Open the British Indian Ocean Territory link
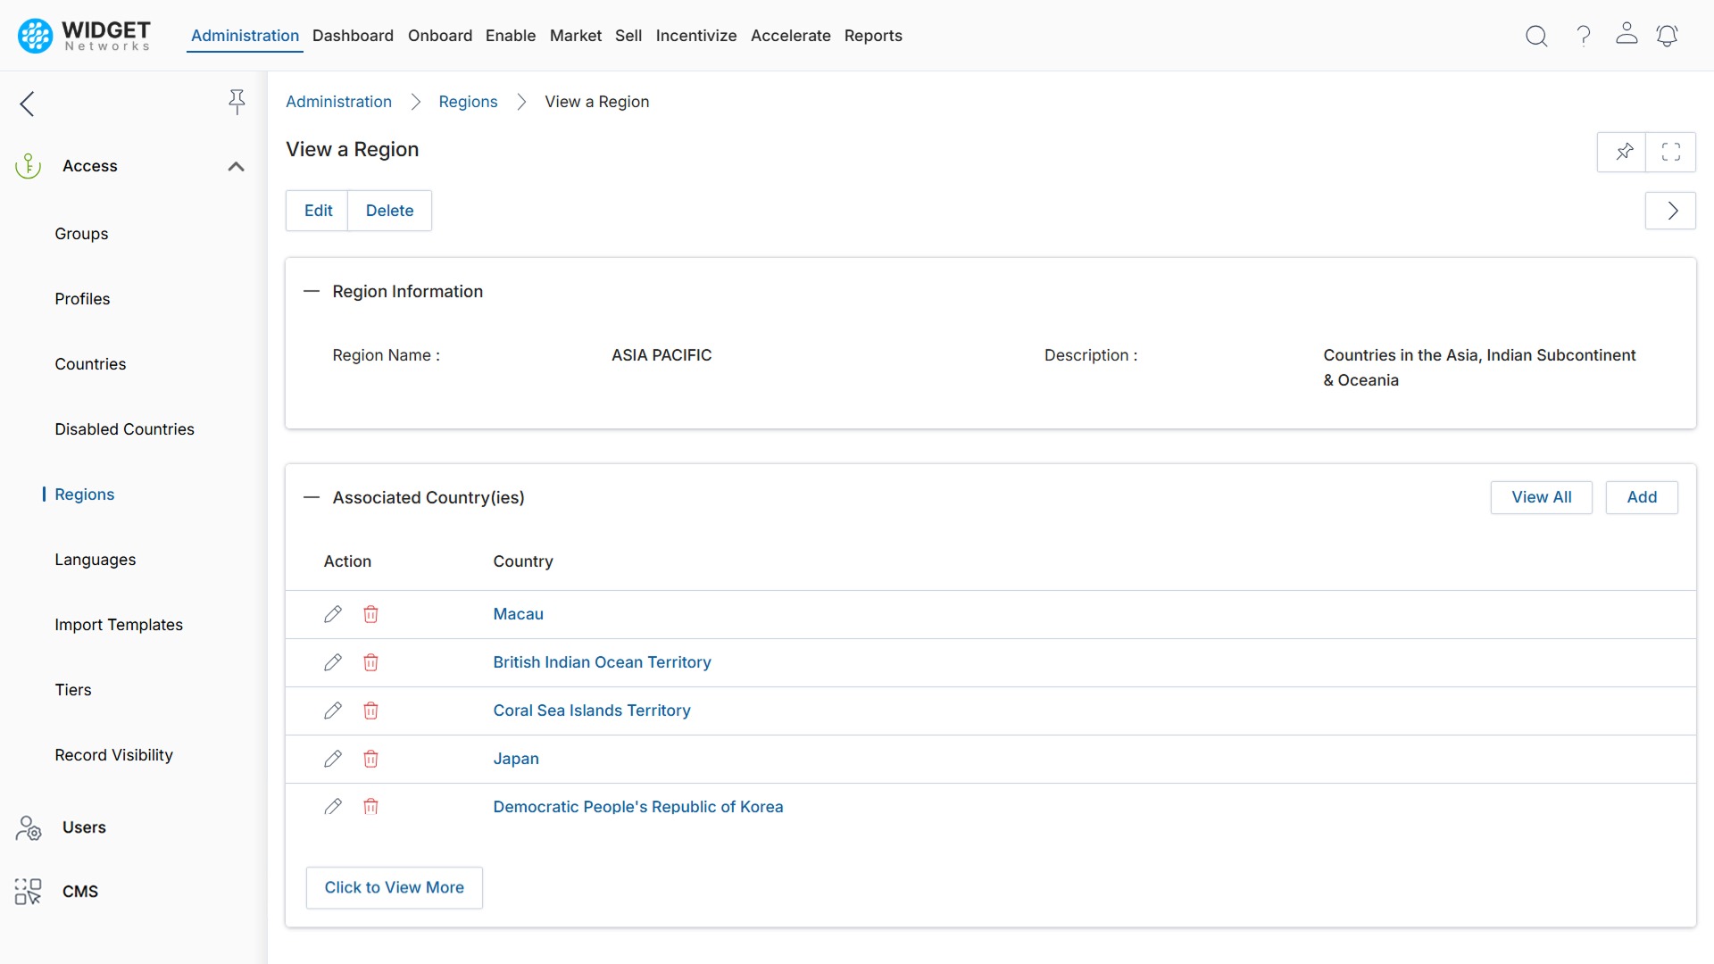This screenshot has width=1714, height=964. tap(602, 662)
